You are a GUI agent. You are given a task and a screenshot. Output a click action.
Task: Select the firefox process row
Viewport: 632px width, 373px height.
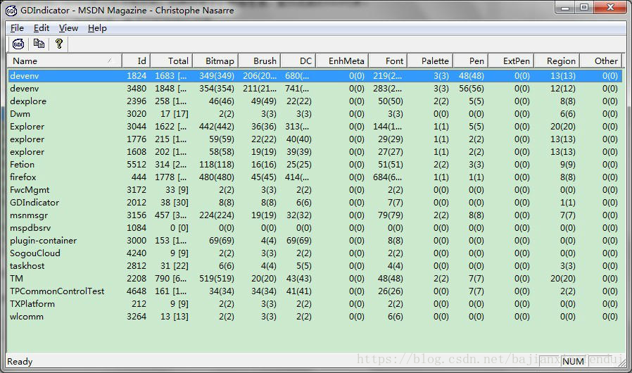point(315,177)
